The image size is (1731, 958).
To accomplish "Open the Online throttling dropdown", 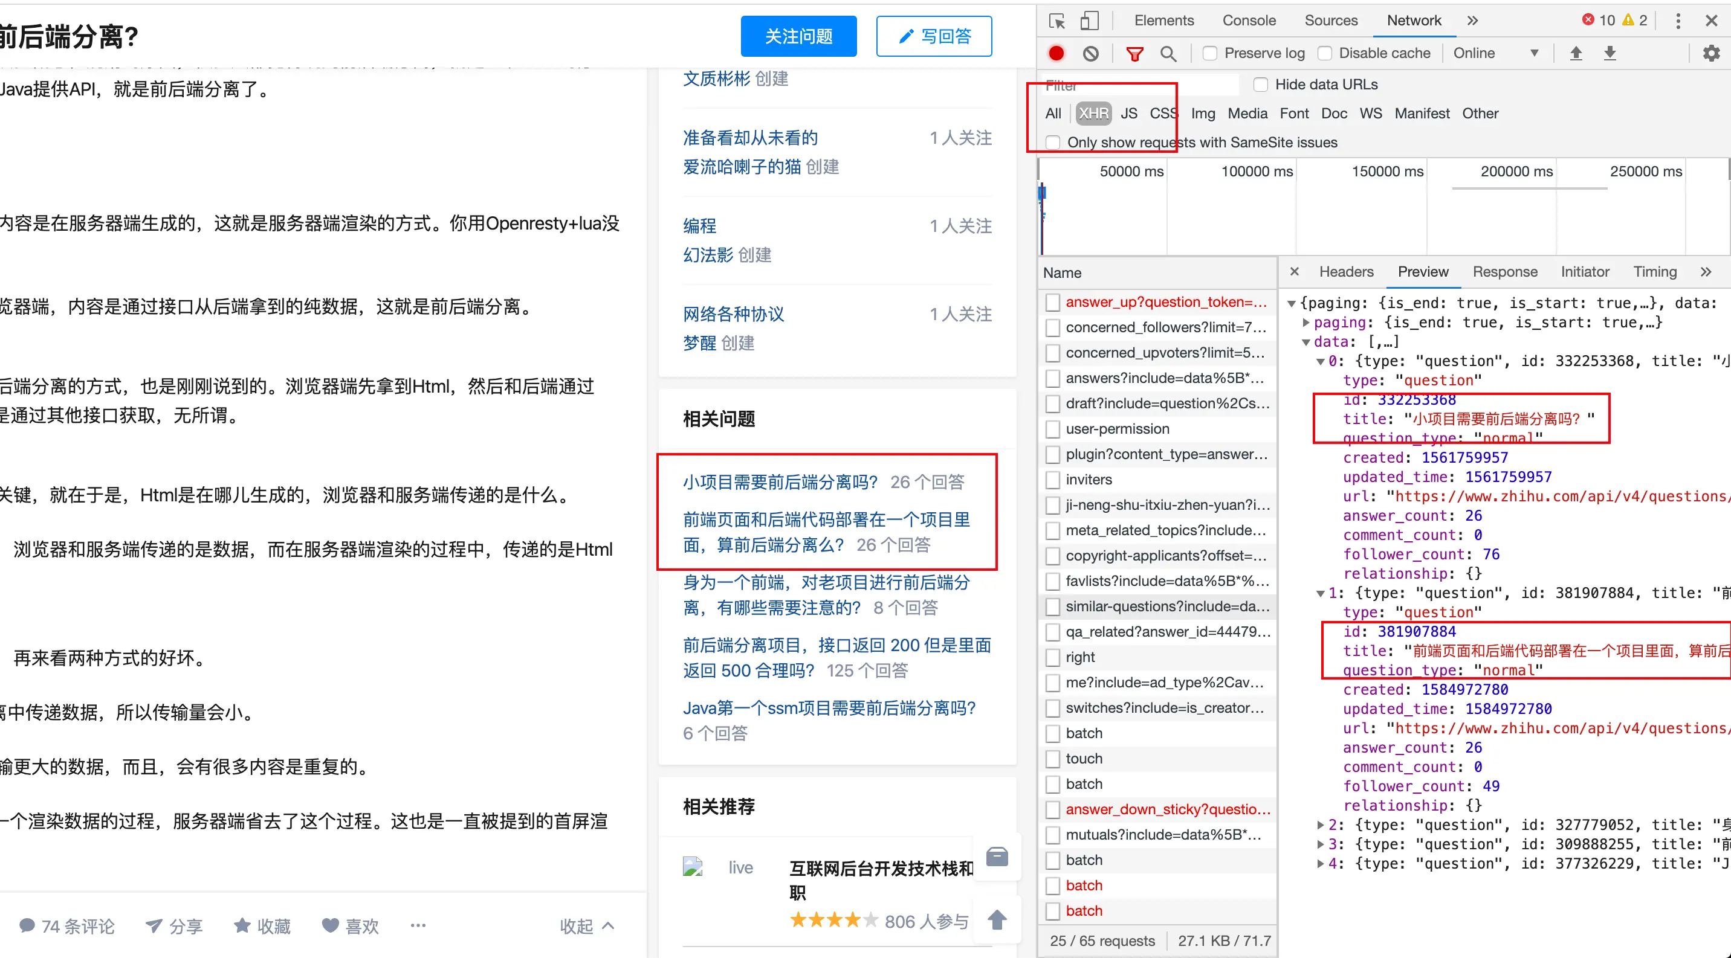I will (x=1495, y=53).
